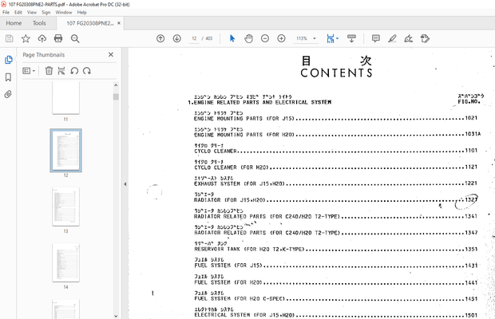
Task: Open the Find text magnifier tool
Action: click(75, 38)
